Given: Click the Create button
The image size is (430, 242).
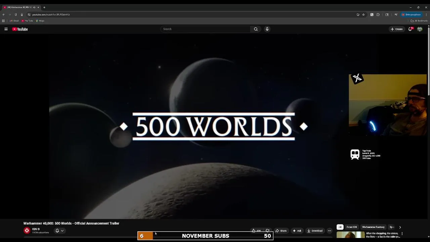Looking at the screenshot, I should [396, 29].
